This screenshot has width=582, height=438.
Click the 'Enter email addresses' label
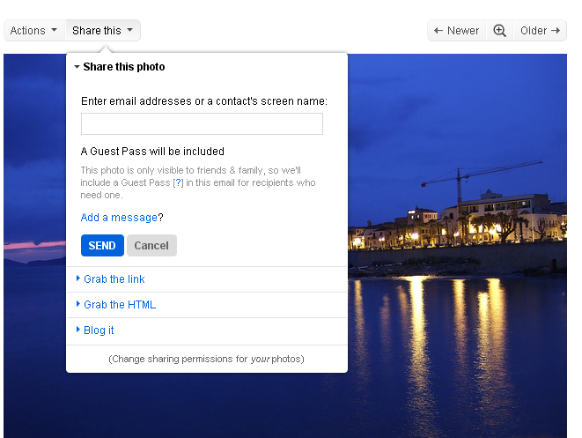click(x=204, y=101)
